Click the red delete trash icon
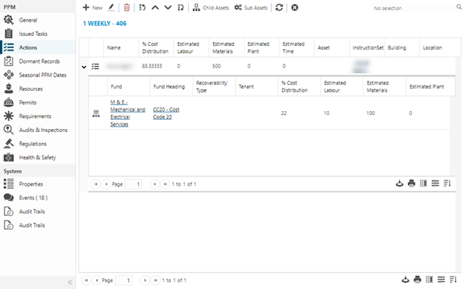The height and width of the screenshot is (289, 466). click(x=127, y=8)
